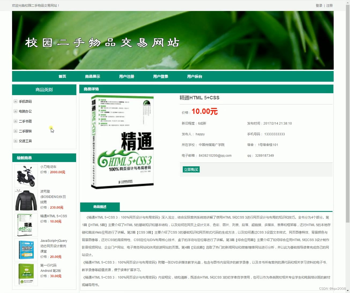Collapse the 手机数码 category minus icon
The height and width of the screenshot is (293, 350).
pos(16,101)
